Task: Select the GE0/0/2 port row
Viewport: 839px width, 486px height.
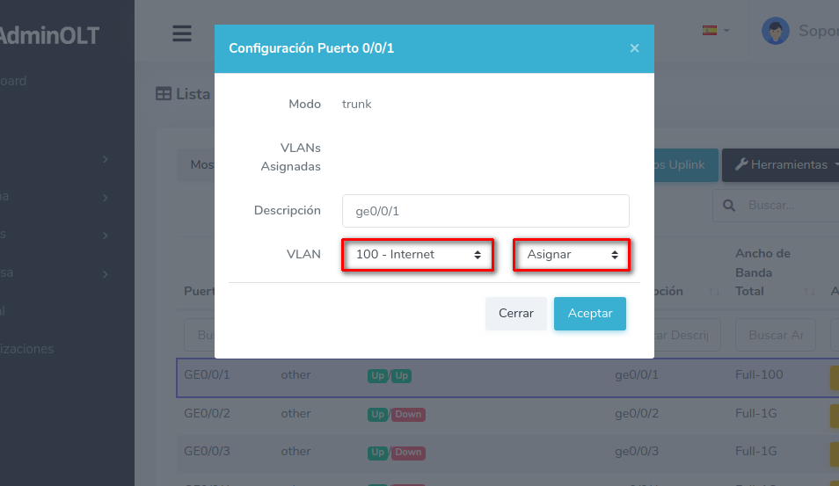Action: tap(207, 414)
